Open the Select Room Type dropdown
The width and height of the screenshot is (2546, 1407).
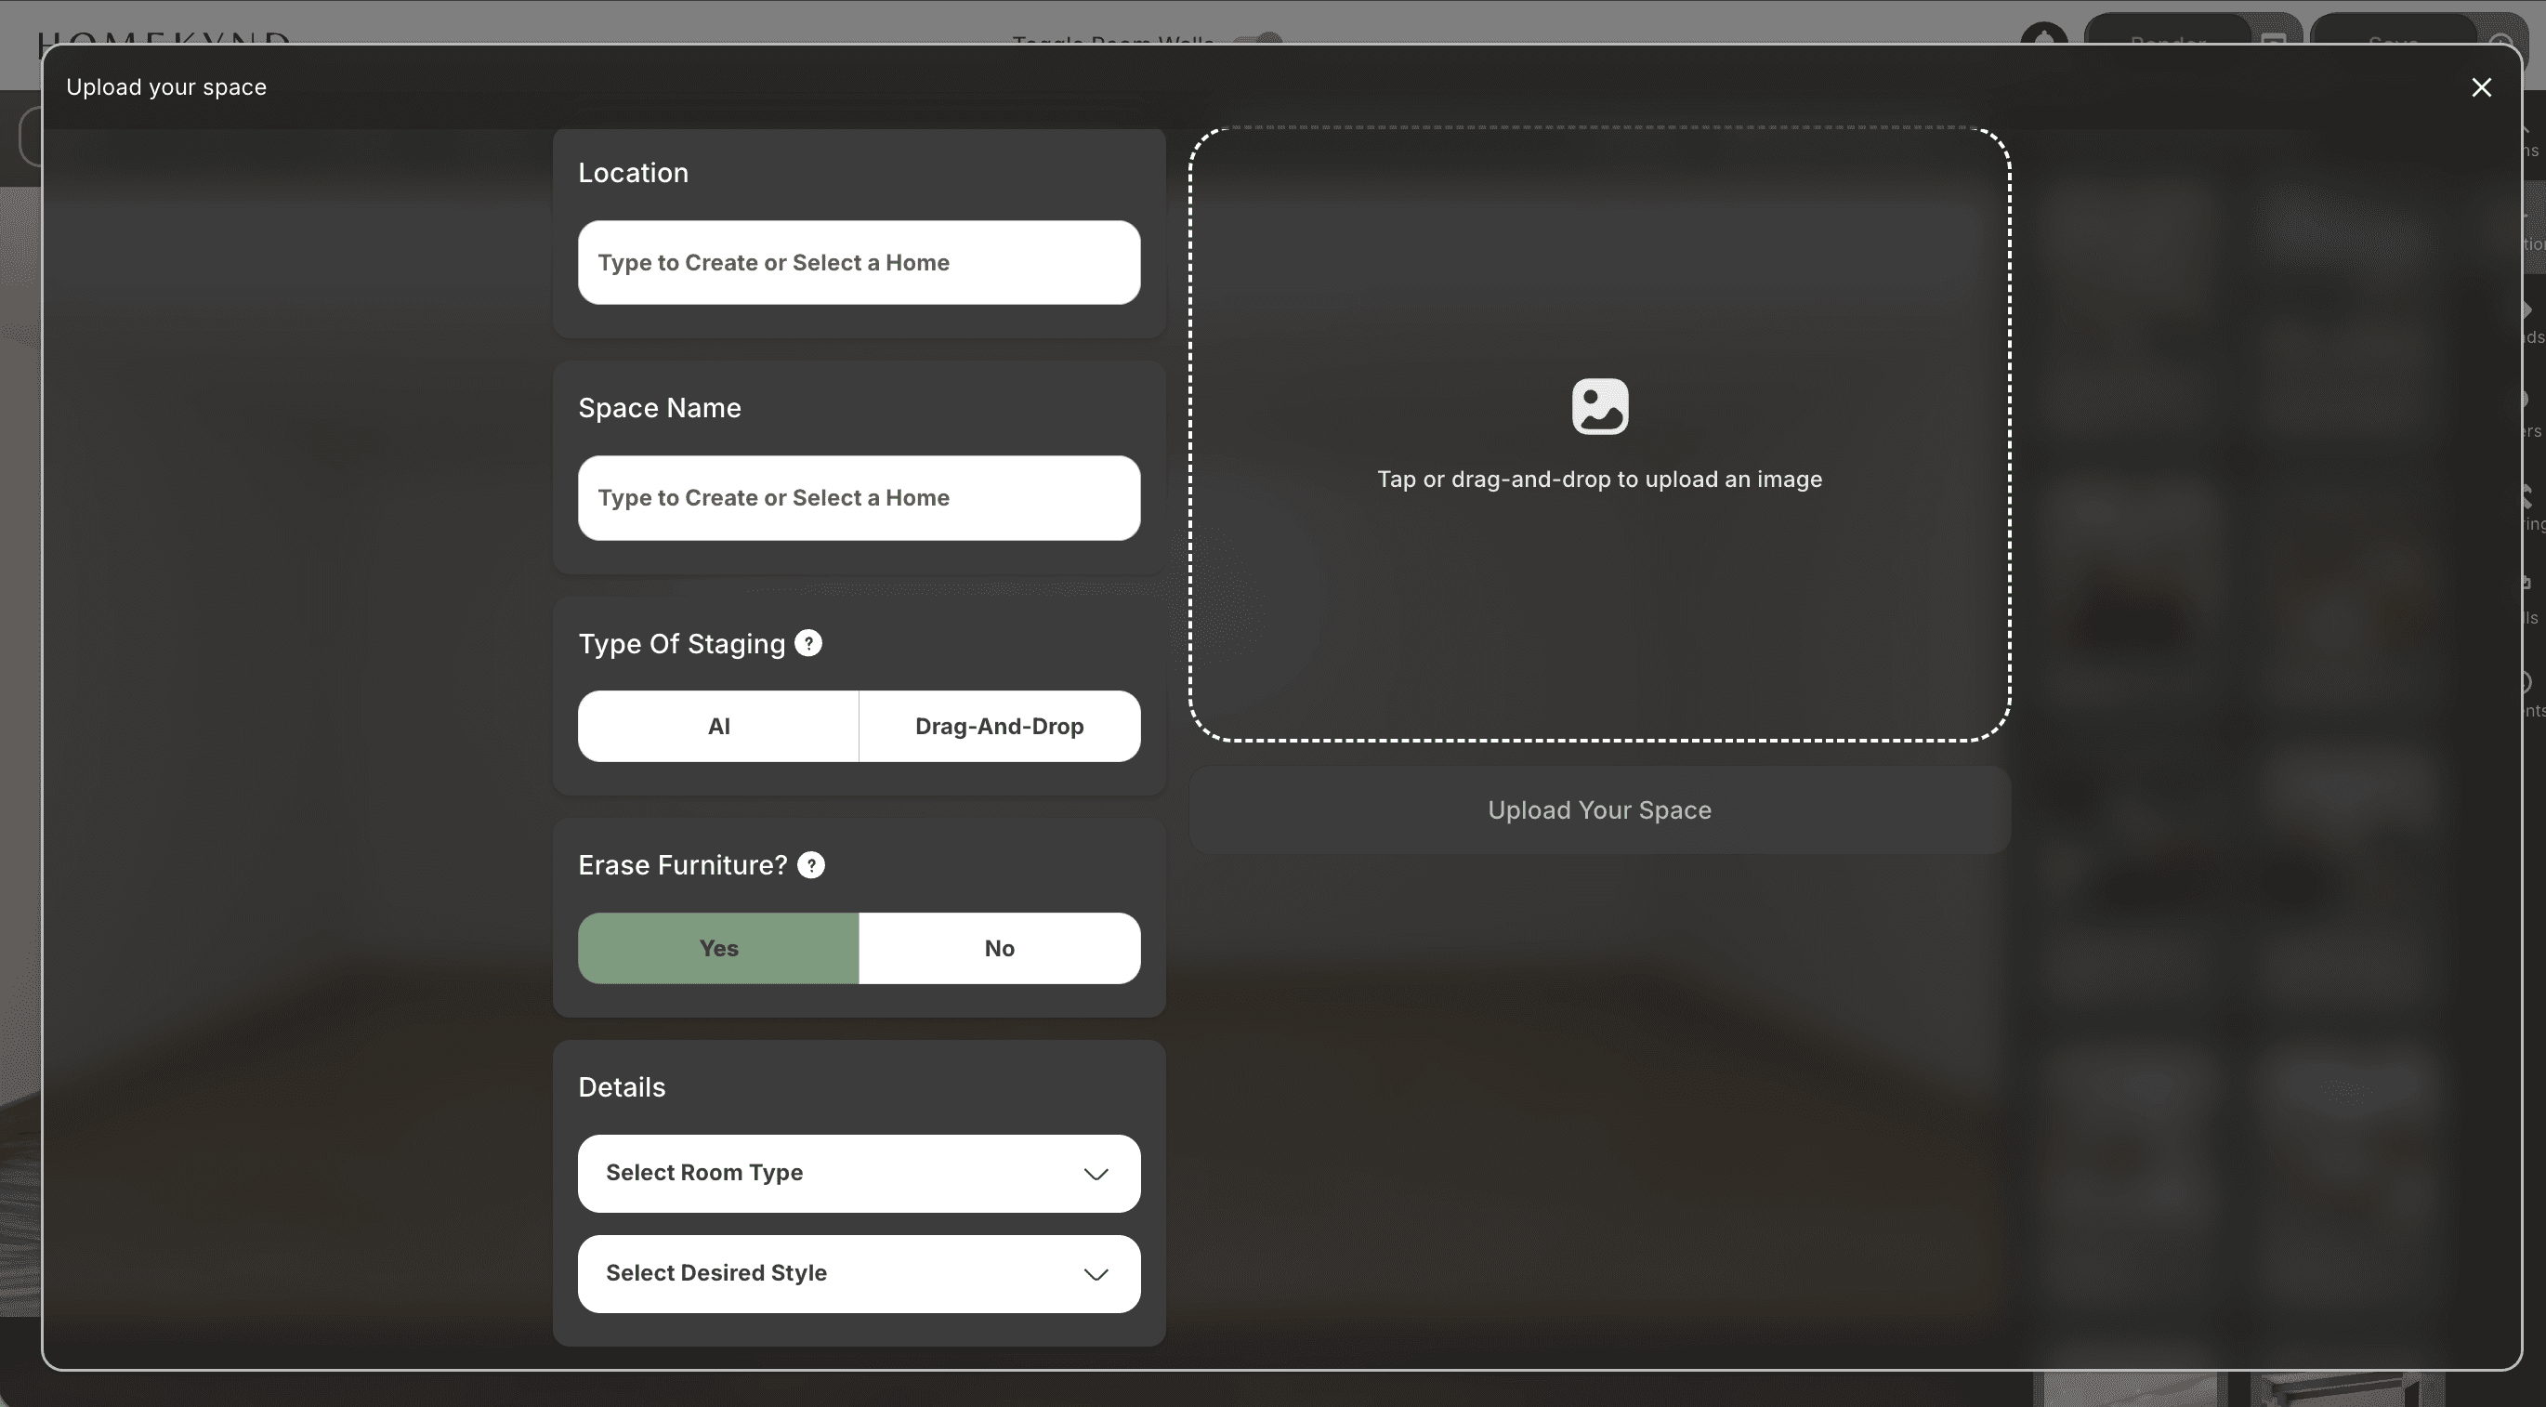(x=858, y=1173)
